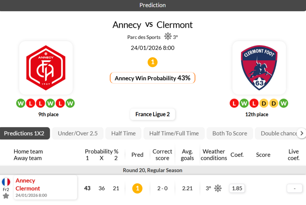Click the snowflake weather icon near Parc des Sports
The width and height of the screenshot is (306, 205).
[x=168, y=36]
